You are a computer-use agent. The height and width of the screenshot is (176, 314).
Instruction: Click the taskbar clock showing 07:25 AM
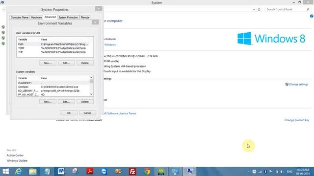303,172
